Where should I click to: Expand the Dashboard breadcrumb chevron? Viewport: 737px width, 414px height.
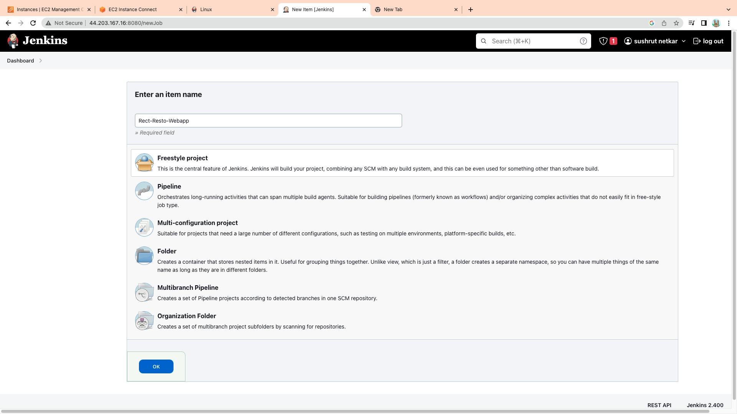[x=40, y=61]
